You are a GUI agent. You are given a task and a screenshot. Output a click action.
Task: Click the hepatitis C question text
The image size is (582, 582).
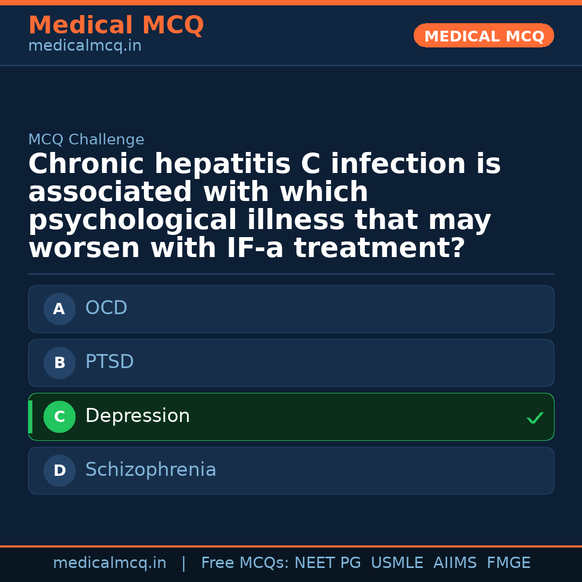(264, 206)
